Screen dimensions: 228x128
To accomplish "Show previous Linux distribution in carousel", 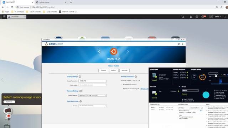I will point(99,52).
